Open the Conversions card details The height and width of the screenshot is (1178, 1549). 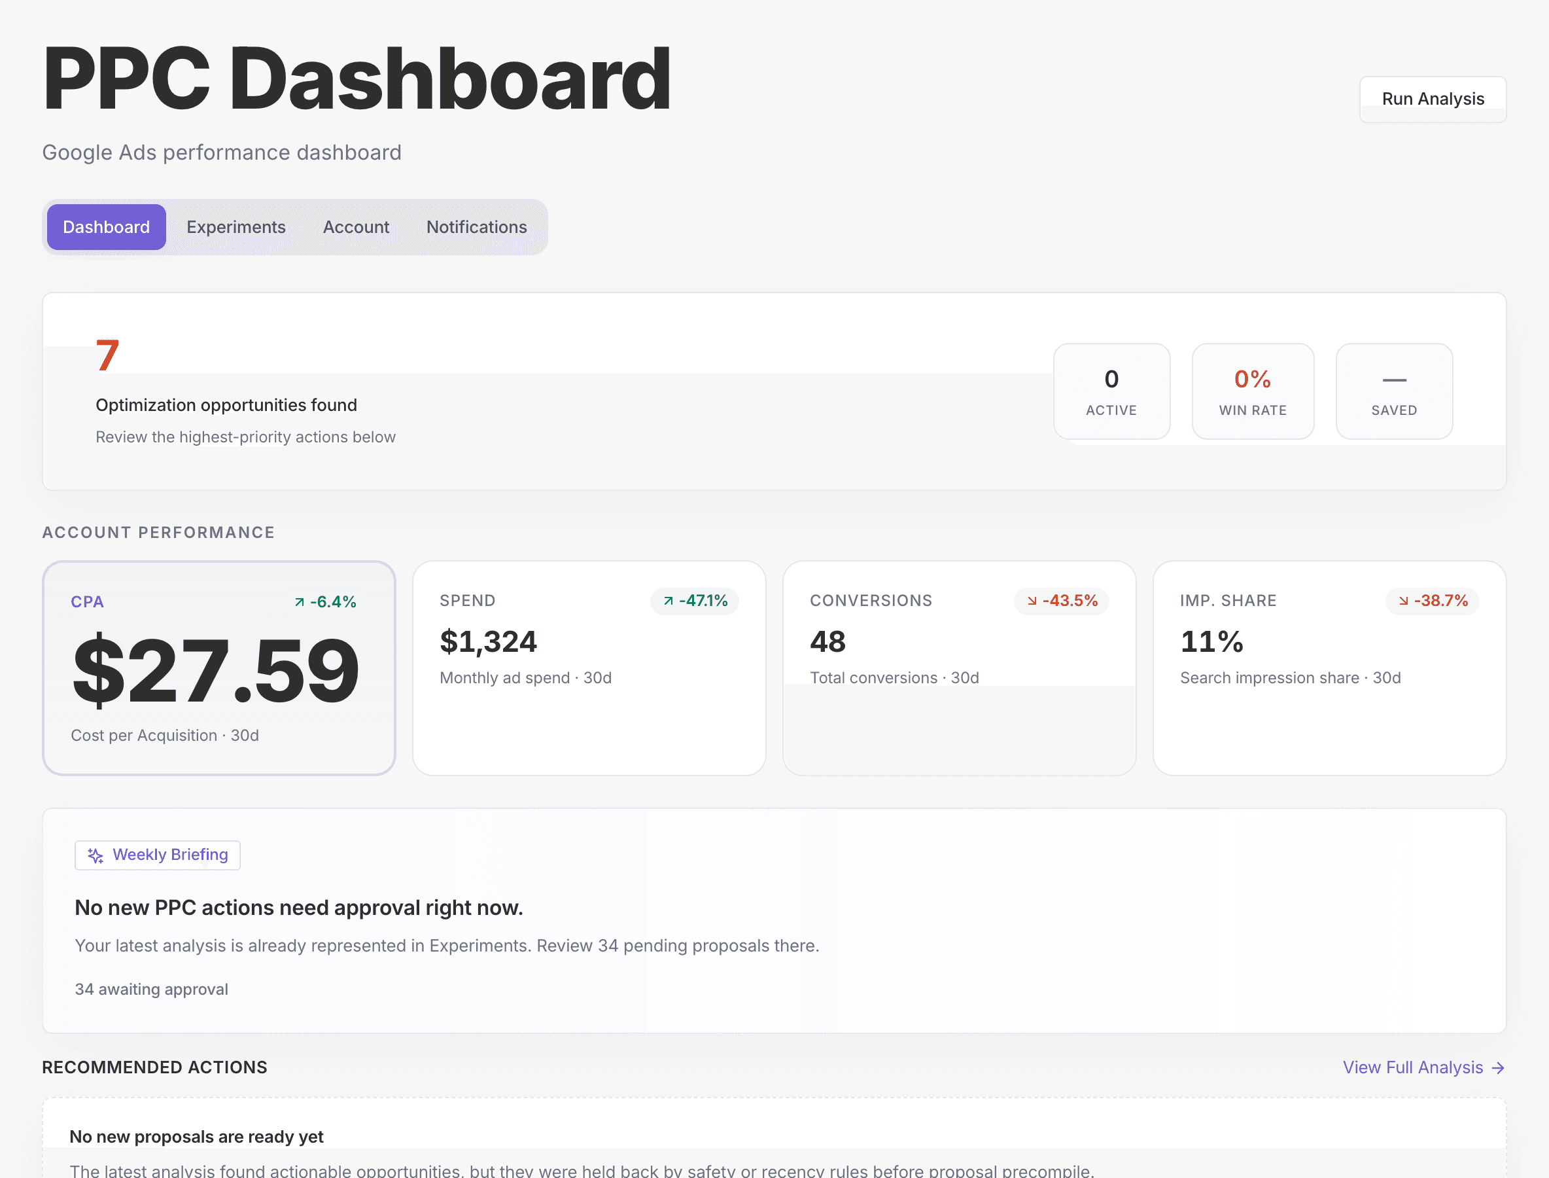959,668
